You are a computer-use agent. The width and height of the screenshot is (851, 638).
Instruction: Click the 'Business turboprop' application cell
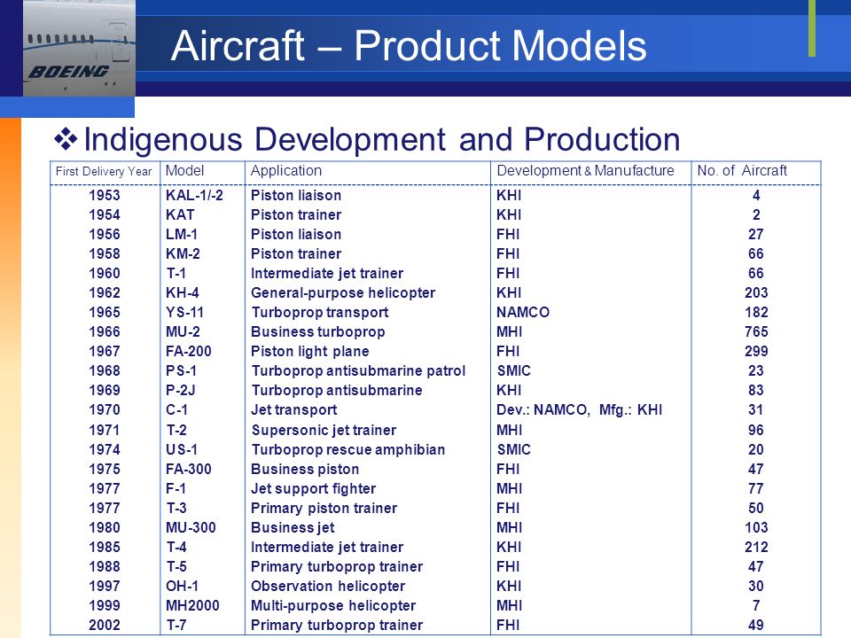point(317,332)
